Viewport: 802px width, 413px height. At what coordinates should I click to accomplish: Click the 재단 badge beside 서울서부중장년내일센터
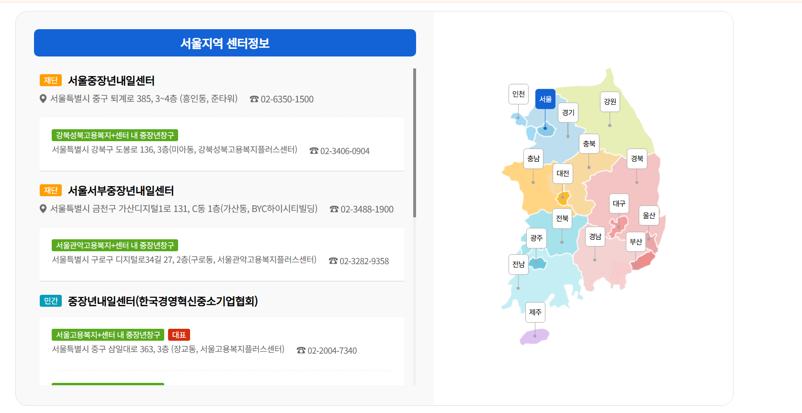click(51, 190)
